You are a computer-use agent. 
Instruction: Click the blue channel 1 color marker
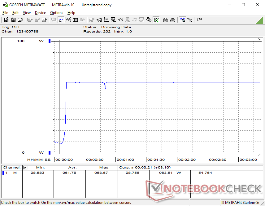click(x=3, y=173)
